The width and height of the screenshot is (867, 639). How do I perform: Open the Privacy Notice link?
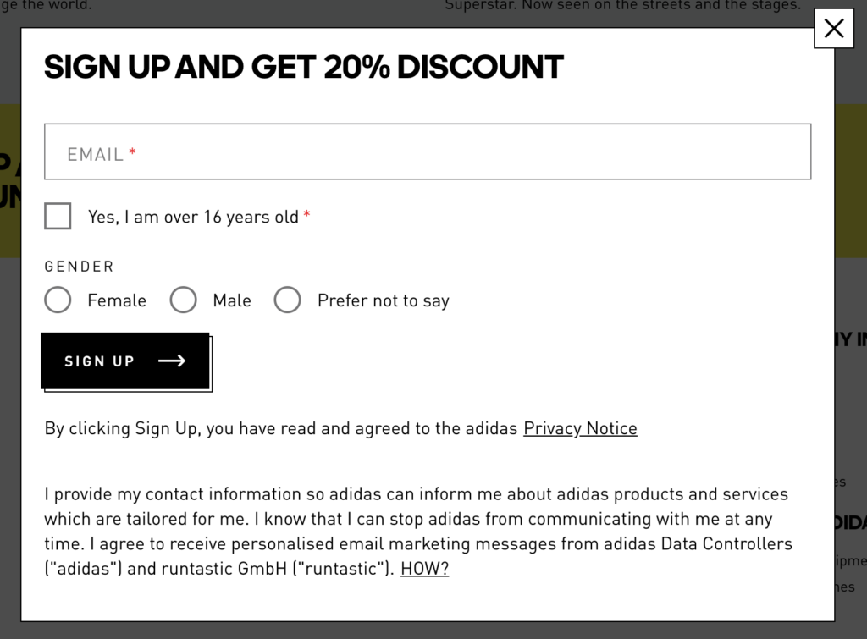tap(580, 428)
